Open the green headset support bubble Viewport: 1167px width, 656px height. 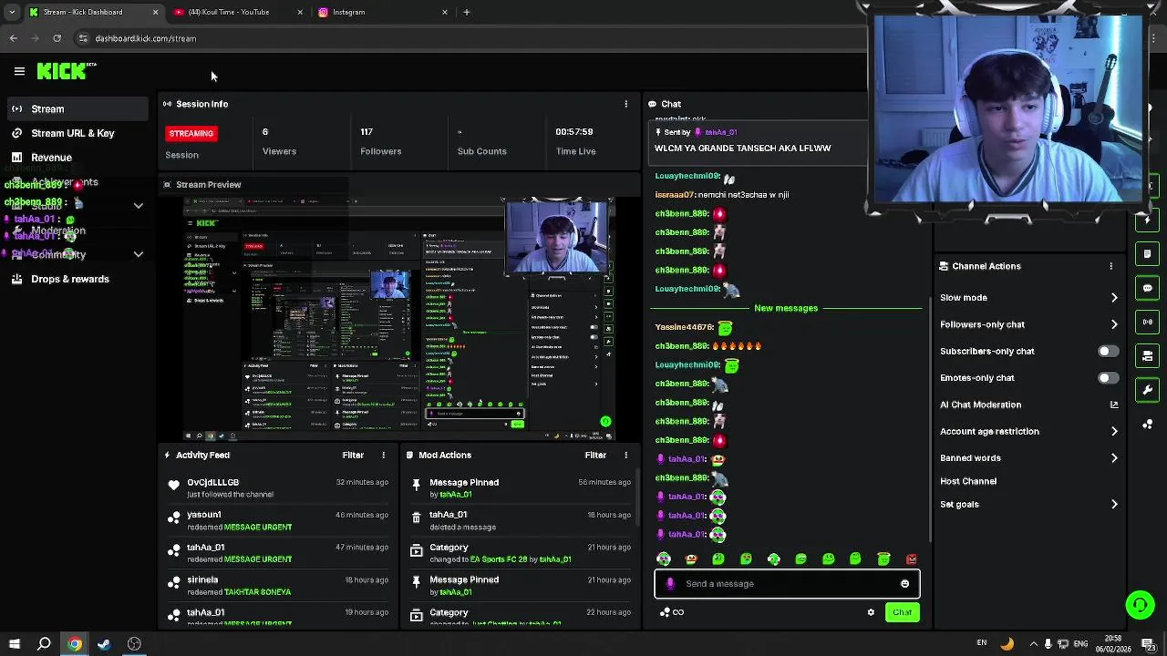[1140, 605]
